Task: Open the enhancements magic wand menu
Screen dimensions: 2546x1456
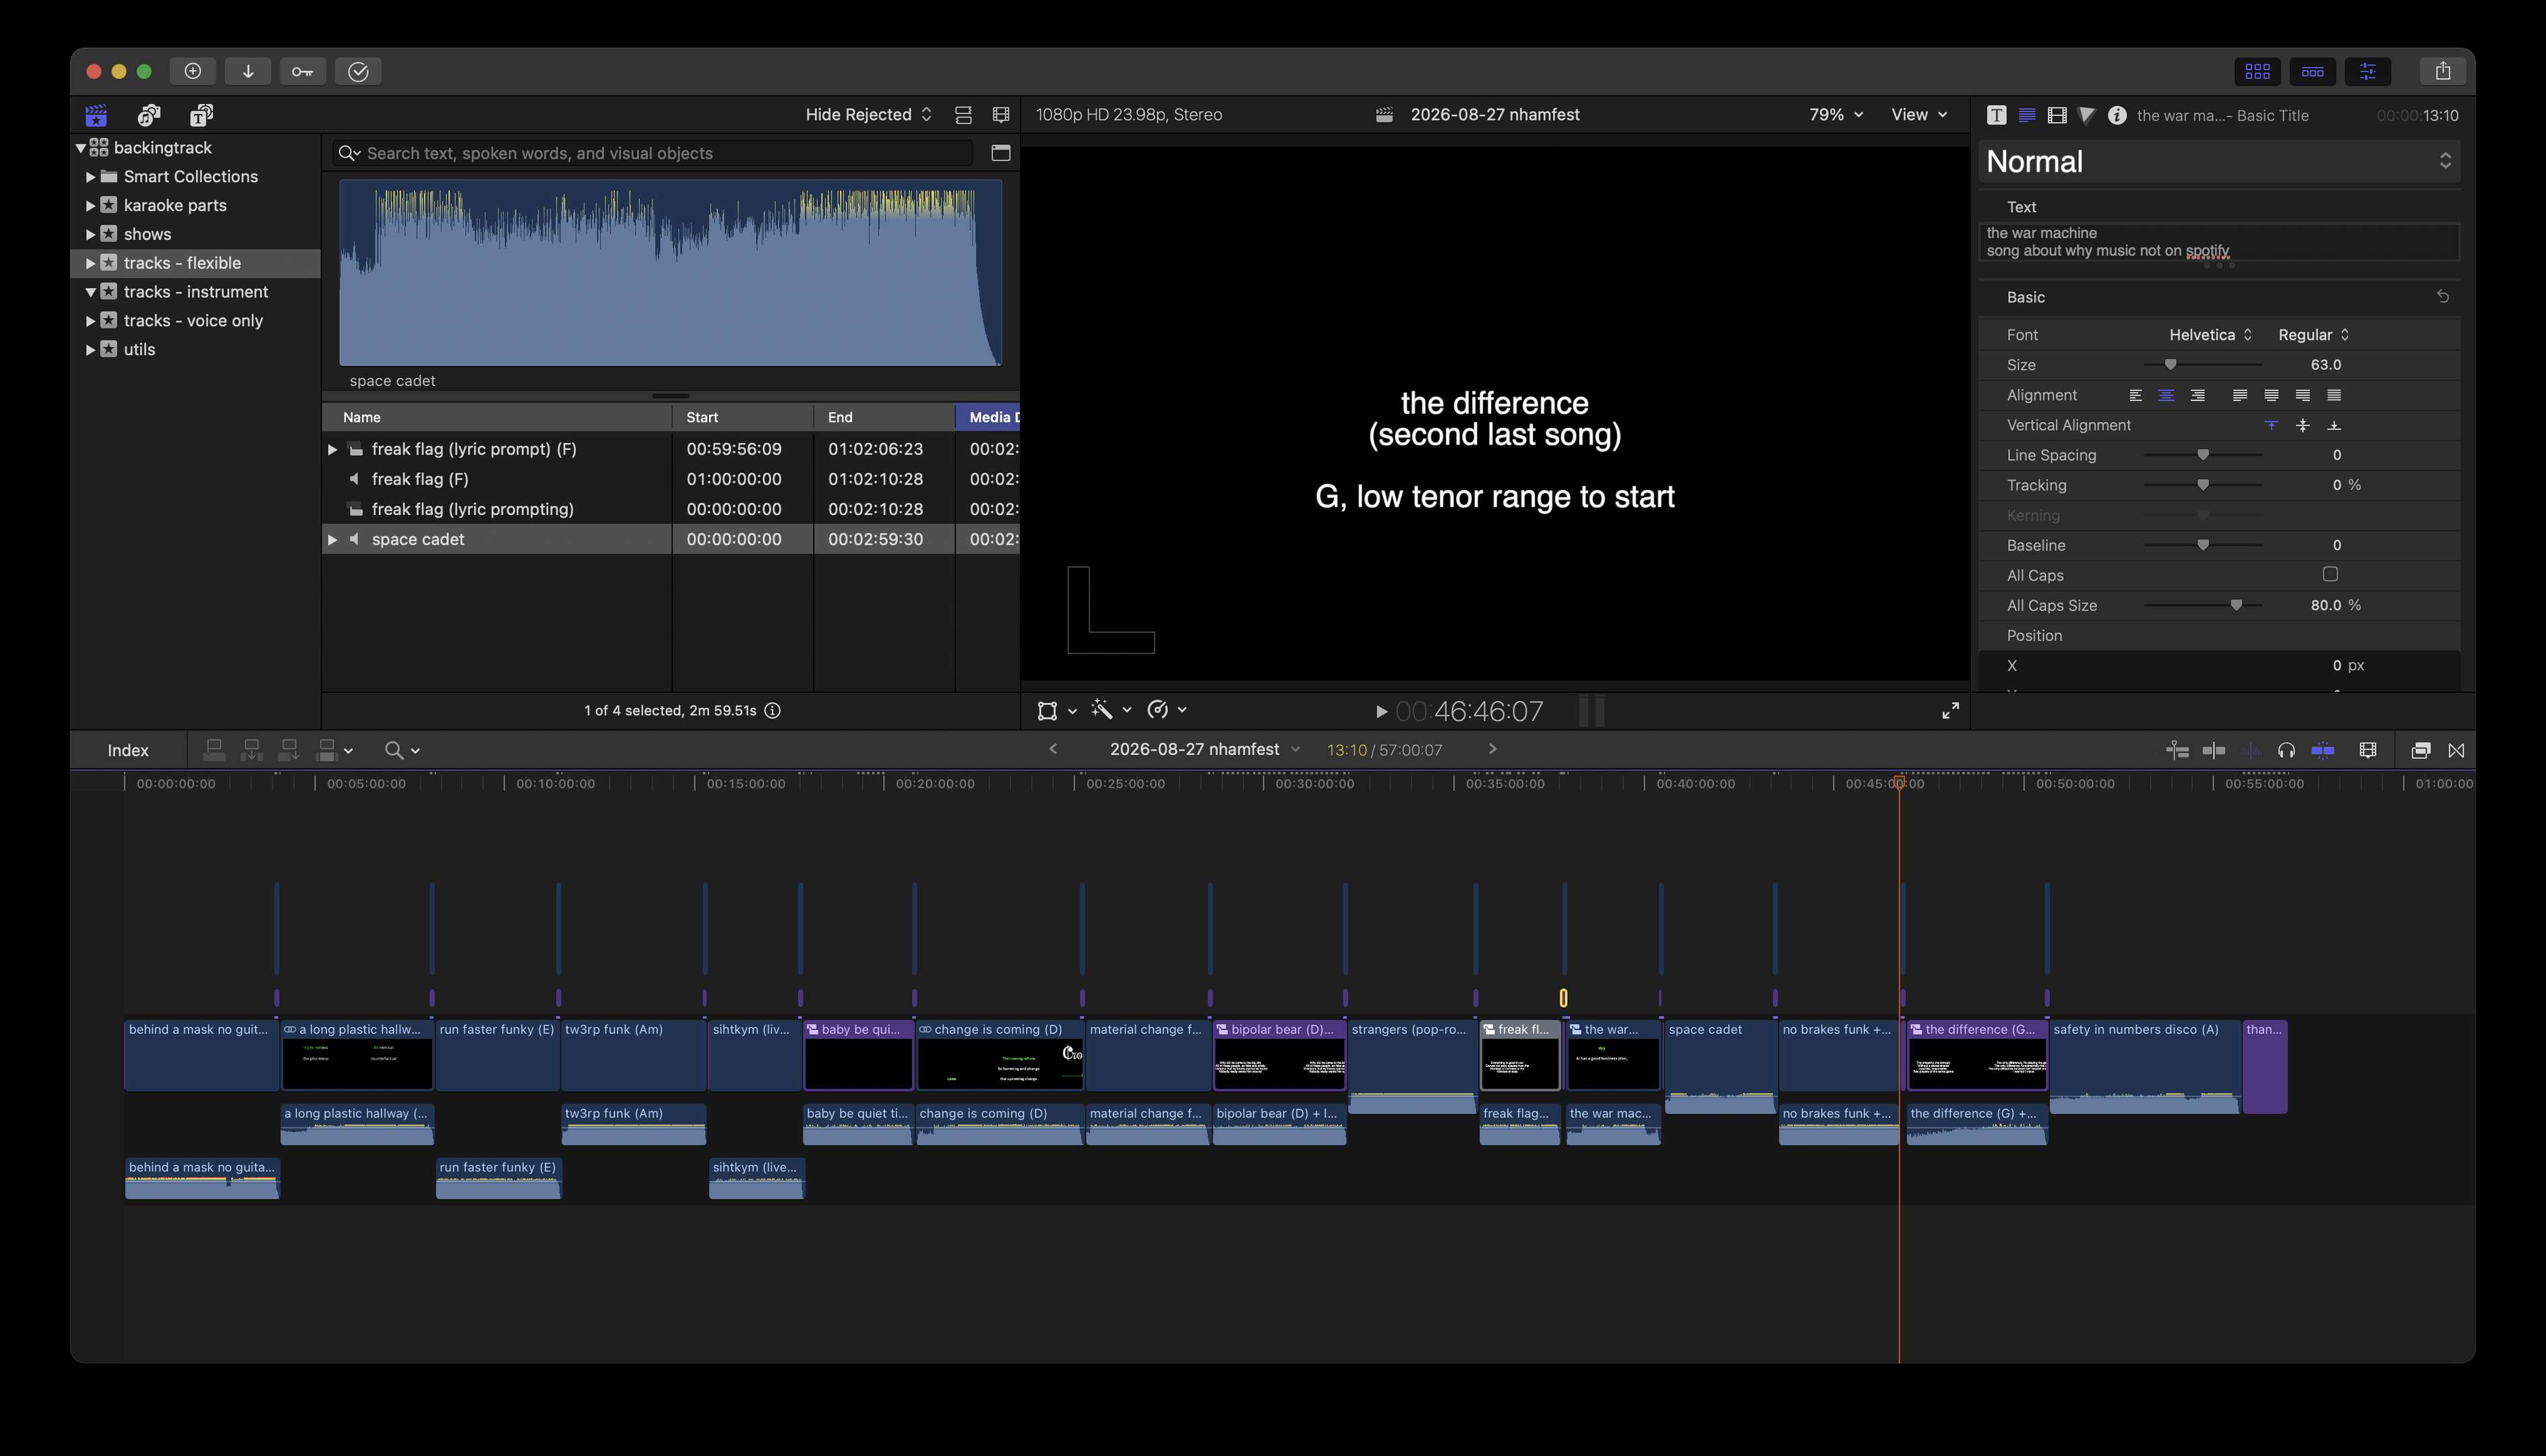Action: tap(1111, 710)
